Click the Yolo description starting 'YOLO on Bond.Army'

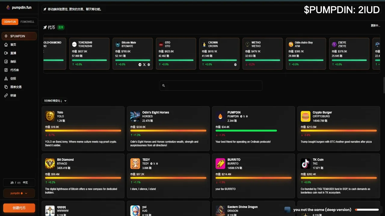pos(81,143)
